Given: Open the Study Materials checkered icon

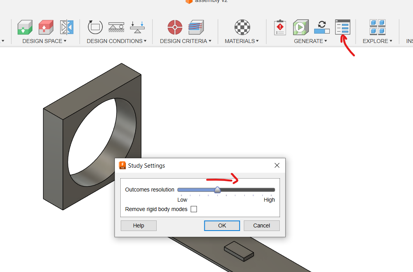Looking at the screenshot, I should point(242,27).
